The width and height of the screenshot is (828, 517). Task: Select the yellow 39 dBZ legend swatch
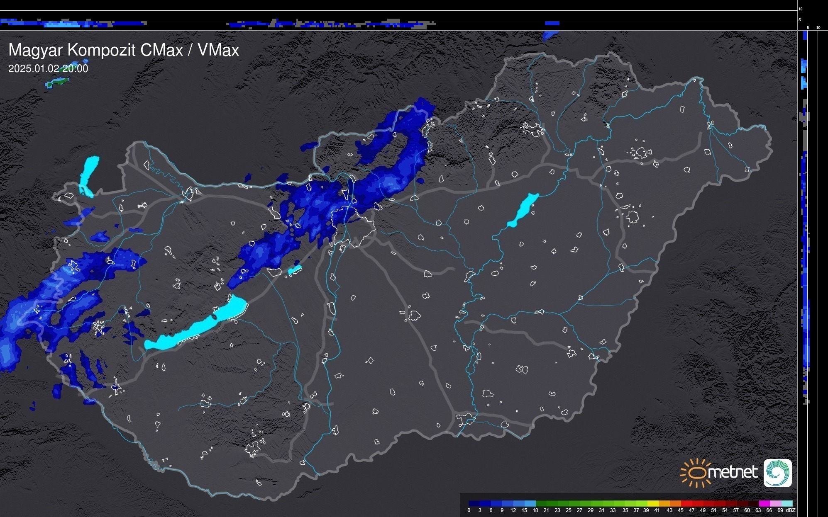pyautogui.click(x=653, y=504)
